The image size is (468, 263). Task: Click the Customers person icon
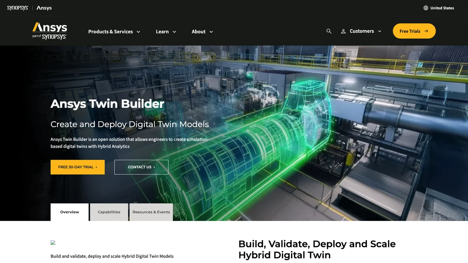tap(343, 31)
